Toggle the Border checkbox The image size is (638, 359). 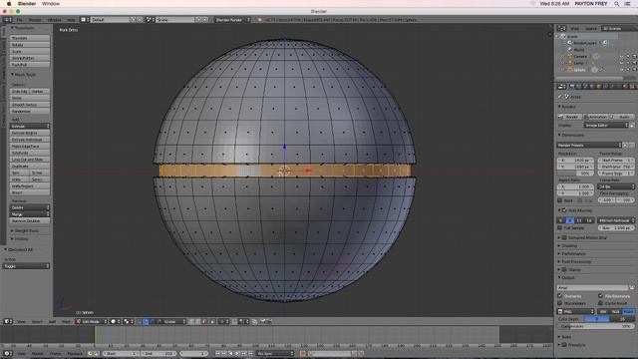pyautogui.click(x=560, y=200)
